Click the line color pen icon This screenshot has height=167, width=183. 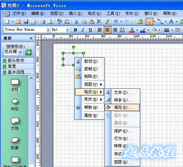tap(143, 30)
